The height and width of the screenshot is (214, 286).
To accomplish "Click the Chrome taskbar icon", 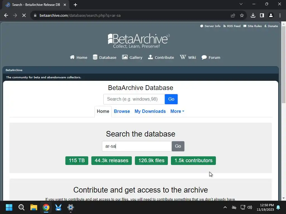I will pos(46,207).
